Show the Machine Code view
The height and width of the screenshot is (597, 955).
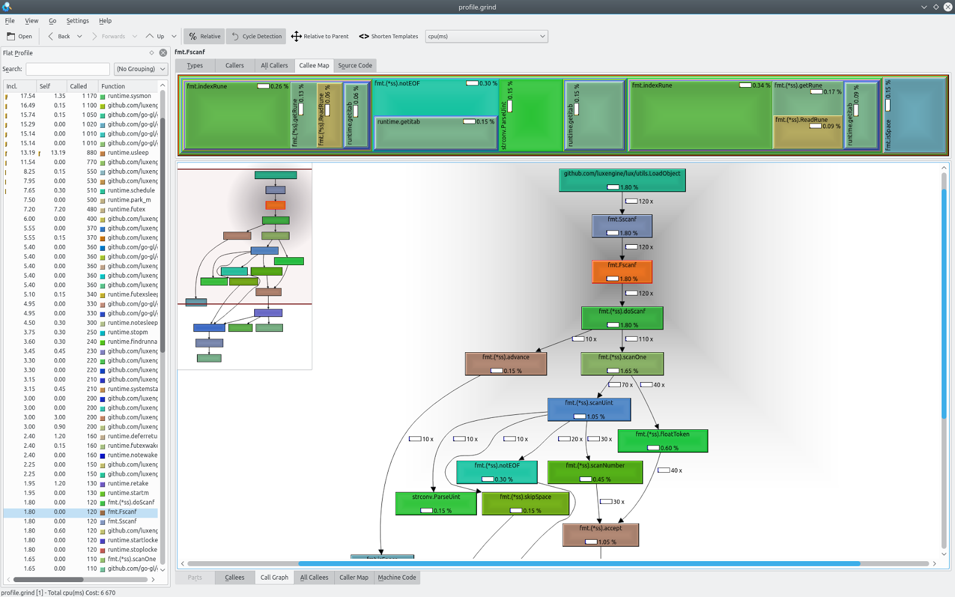click(396, 577)
